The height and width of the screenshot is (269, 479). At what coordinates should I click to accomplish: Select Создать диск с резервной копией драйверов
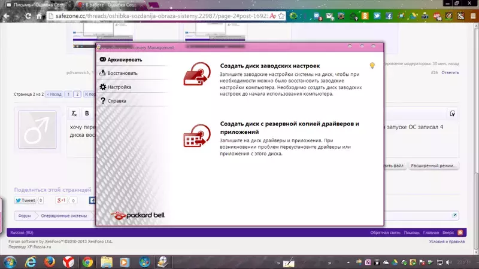[x=289, y=127]
